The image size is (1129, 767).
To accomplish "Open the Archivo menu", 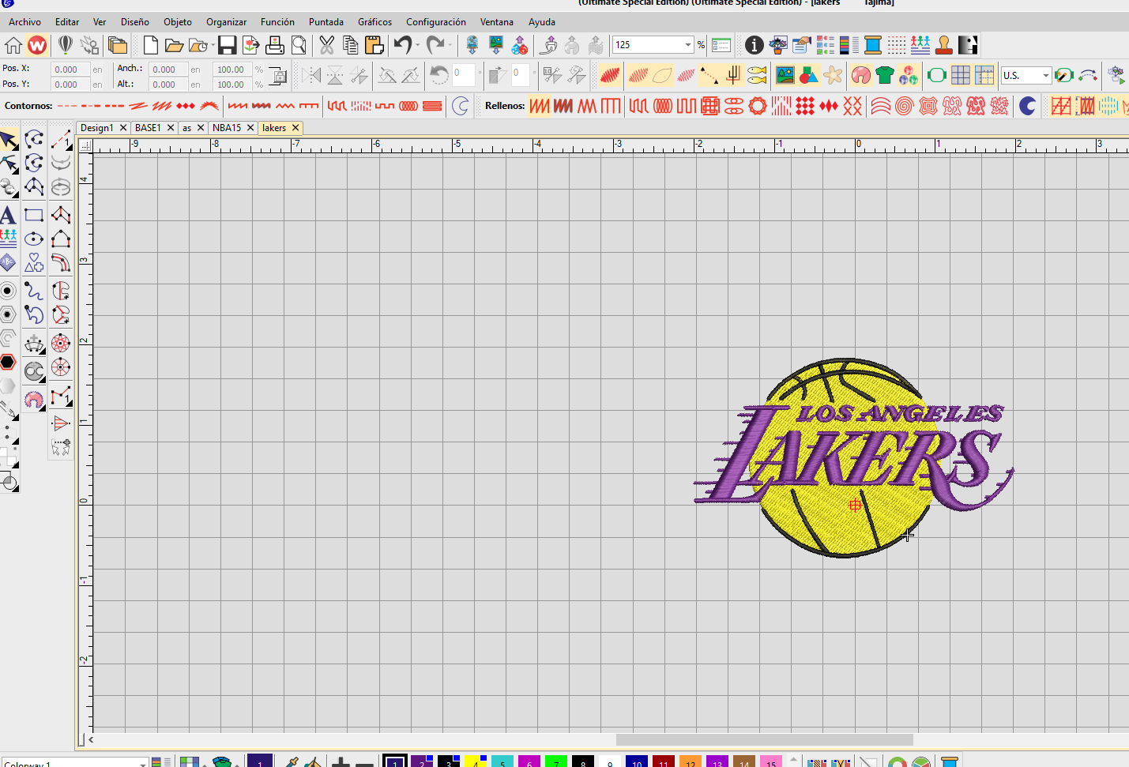I will [25, 22].
